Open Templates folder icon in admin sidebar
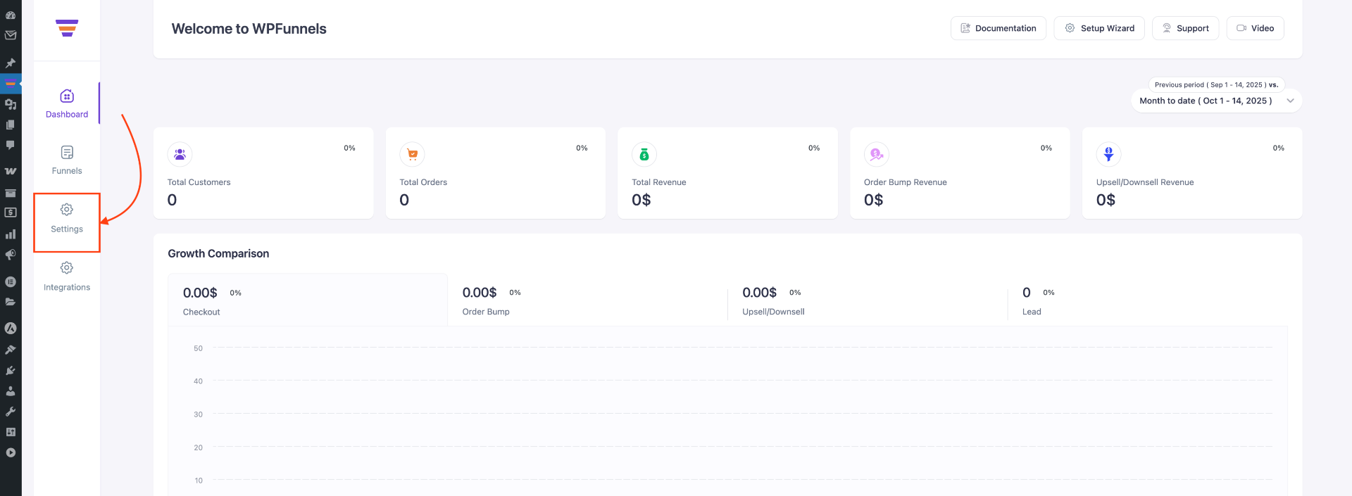 coord(11,302)
